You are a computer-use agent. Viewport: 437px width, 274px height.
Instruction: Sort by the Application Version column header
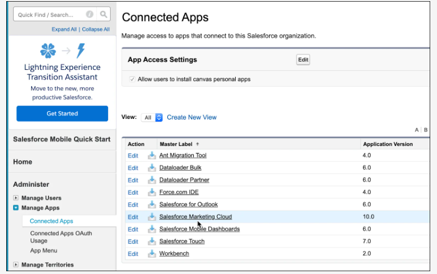tap(388, 144)
